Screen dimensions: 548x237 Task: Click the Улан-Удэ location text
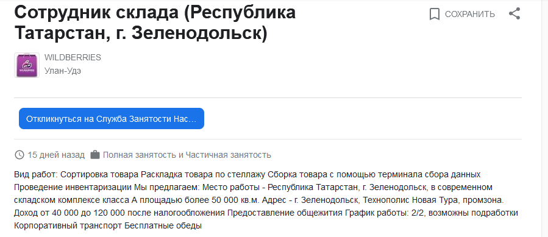[x=63, y=71]
